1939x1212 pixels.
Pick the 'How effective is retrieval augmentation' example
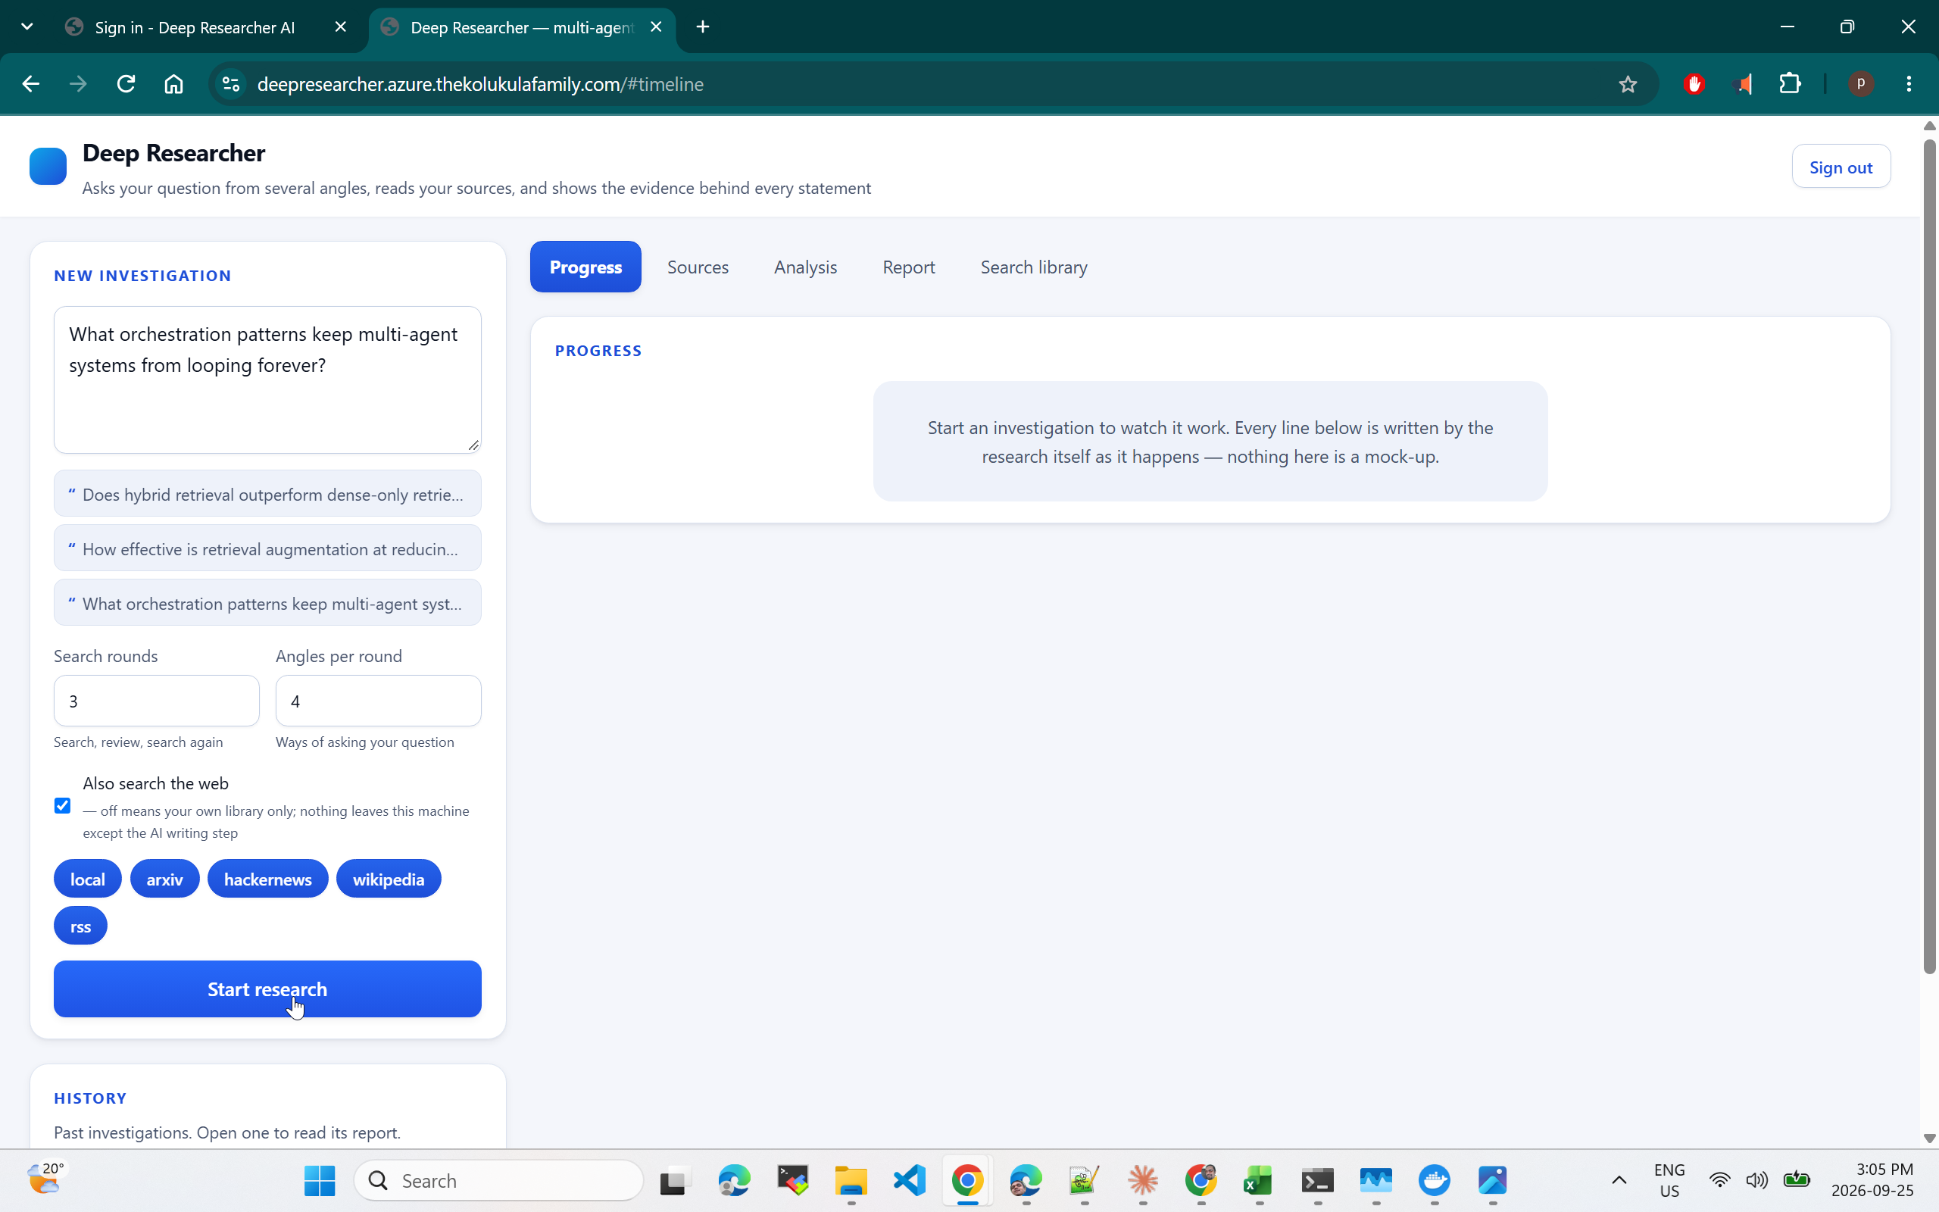(x=267, y=548)
